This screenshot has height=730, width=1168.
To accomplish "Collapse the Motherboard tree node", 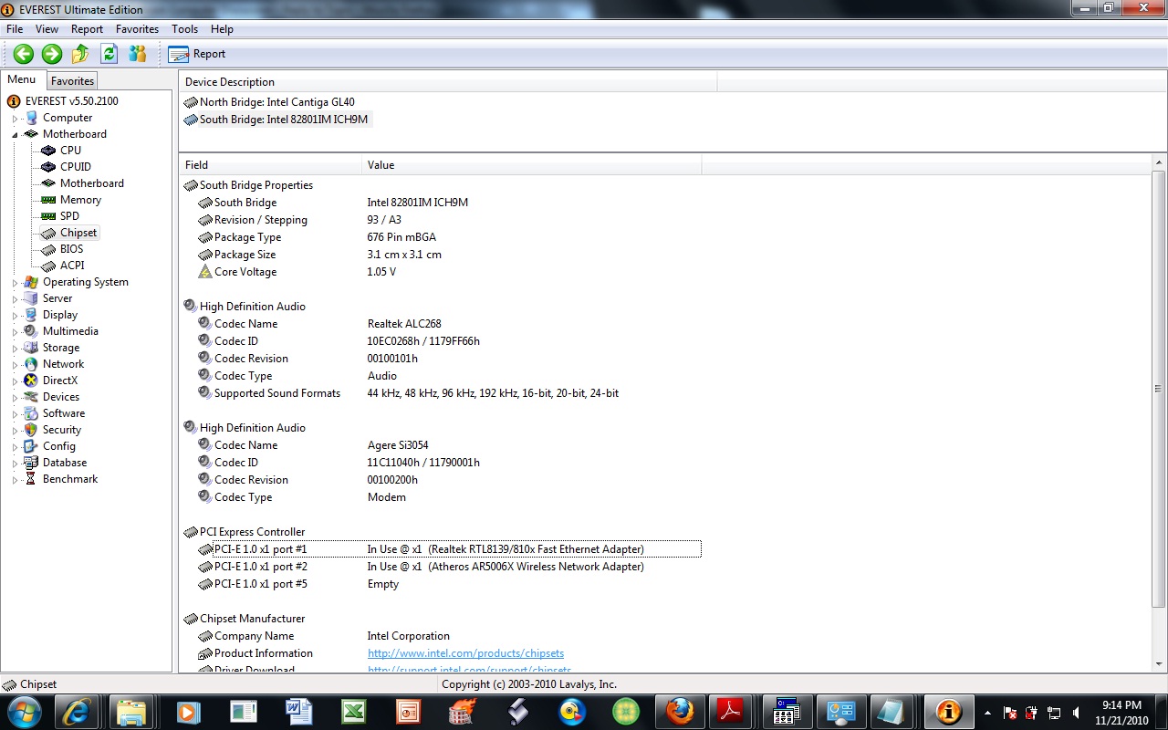I will pos(16,135).
